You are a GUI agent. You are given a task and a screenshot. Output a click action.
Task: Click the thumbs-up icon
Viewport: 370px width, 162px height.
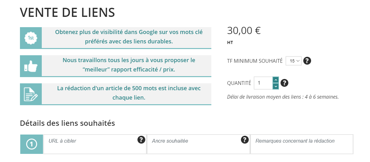(31, 66)
